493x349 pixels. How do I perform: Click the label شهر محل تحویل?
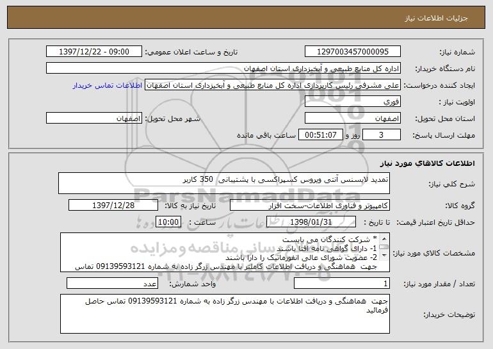pyautogui.click(x=172, y=119)
